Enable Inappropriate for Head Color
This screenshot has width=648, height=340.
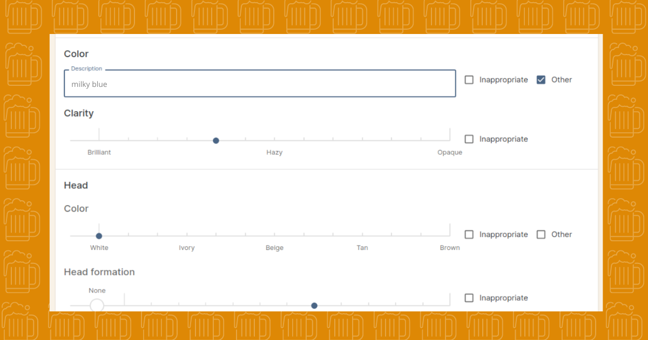[469, 235]
